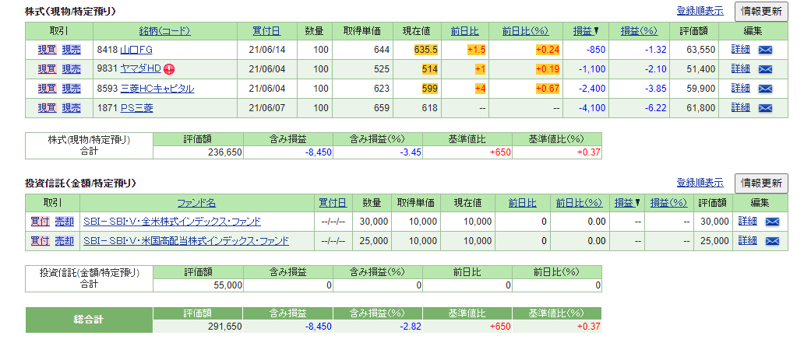Click the loss value -4,100

point(593,108)
